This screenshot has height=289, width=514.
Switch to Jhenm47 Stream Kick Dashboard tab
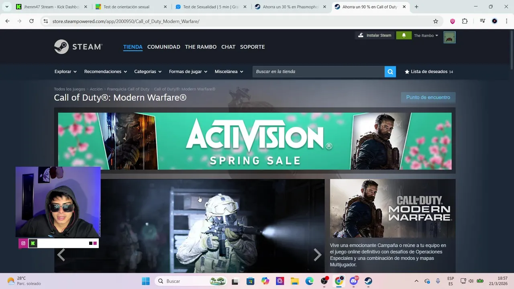[51, 7]
